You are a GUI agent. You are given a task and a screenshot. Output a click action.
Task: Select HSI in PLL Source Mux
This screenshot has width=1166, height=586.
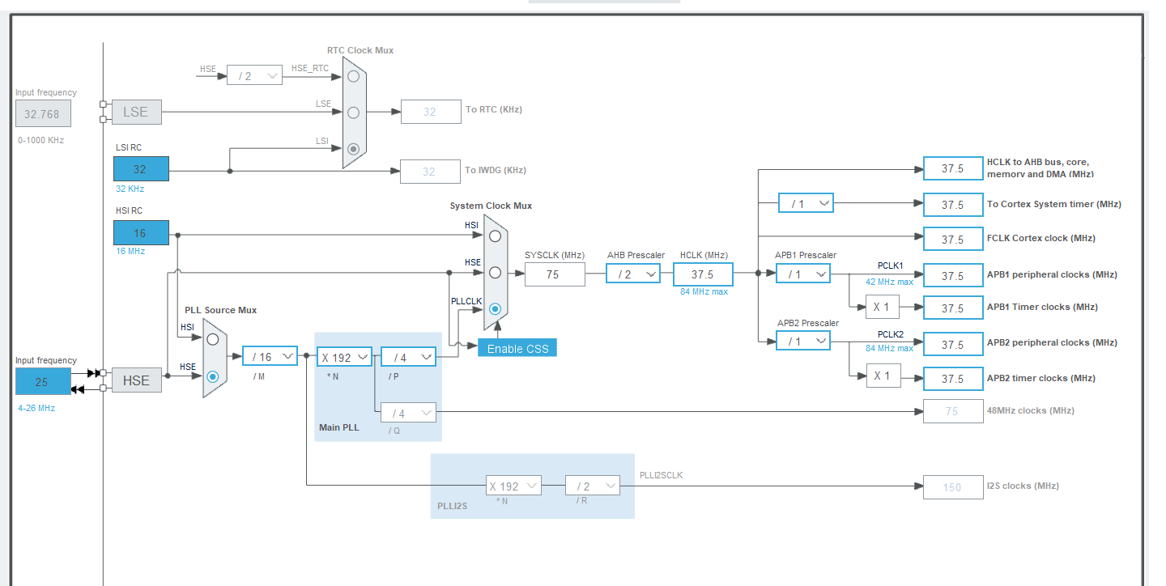coord(212,339)
